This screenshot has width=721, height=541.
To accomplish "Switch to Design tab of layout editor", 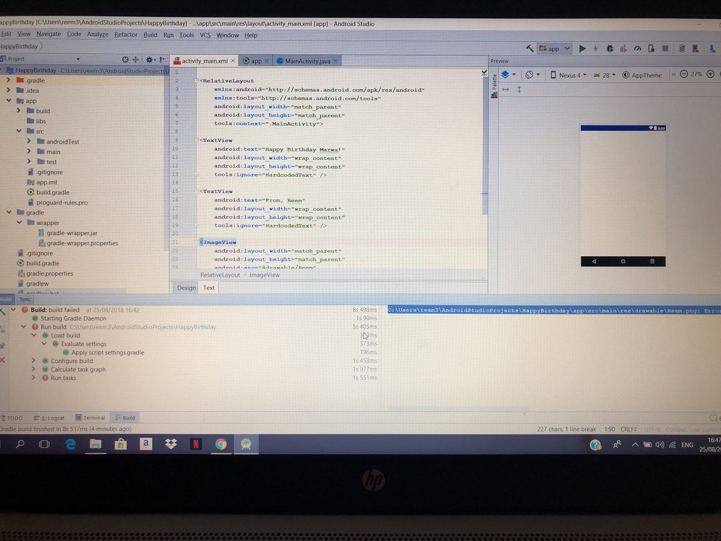I will coord(186,287).
